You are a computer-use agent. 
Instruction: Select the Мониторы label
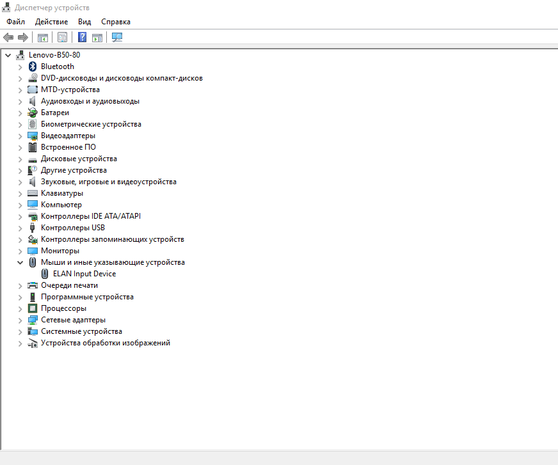tap(60, 251)
